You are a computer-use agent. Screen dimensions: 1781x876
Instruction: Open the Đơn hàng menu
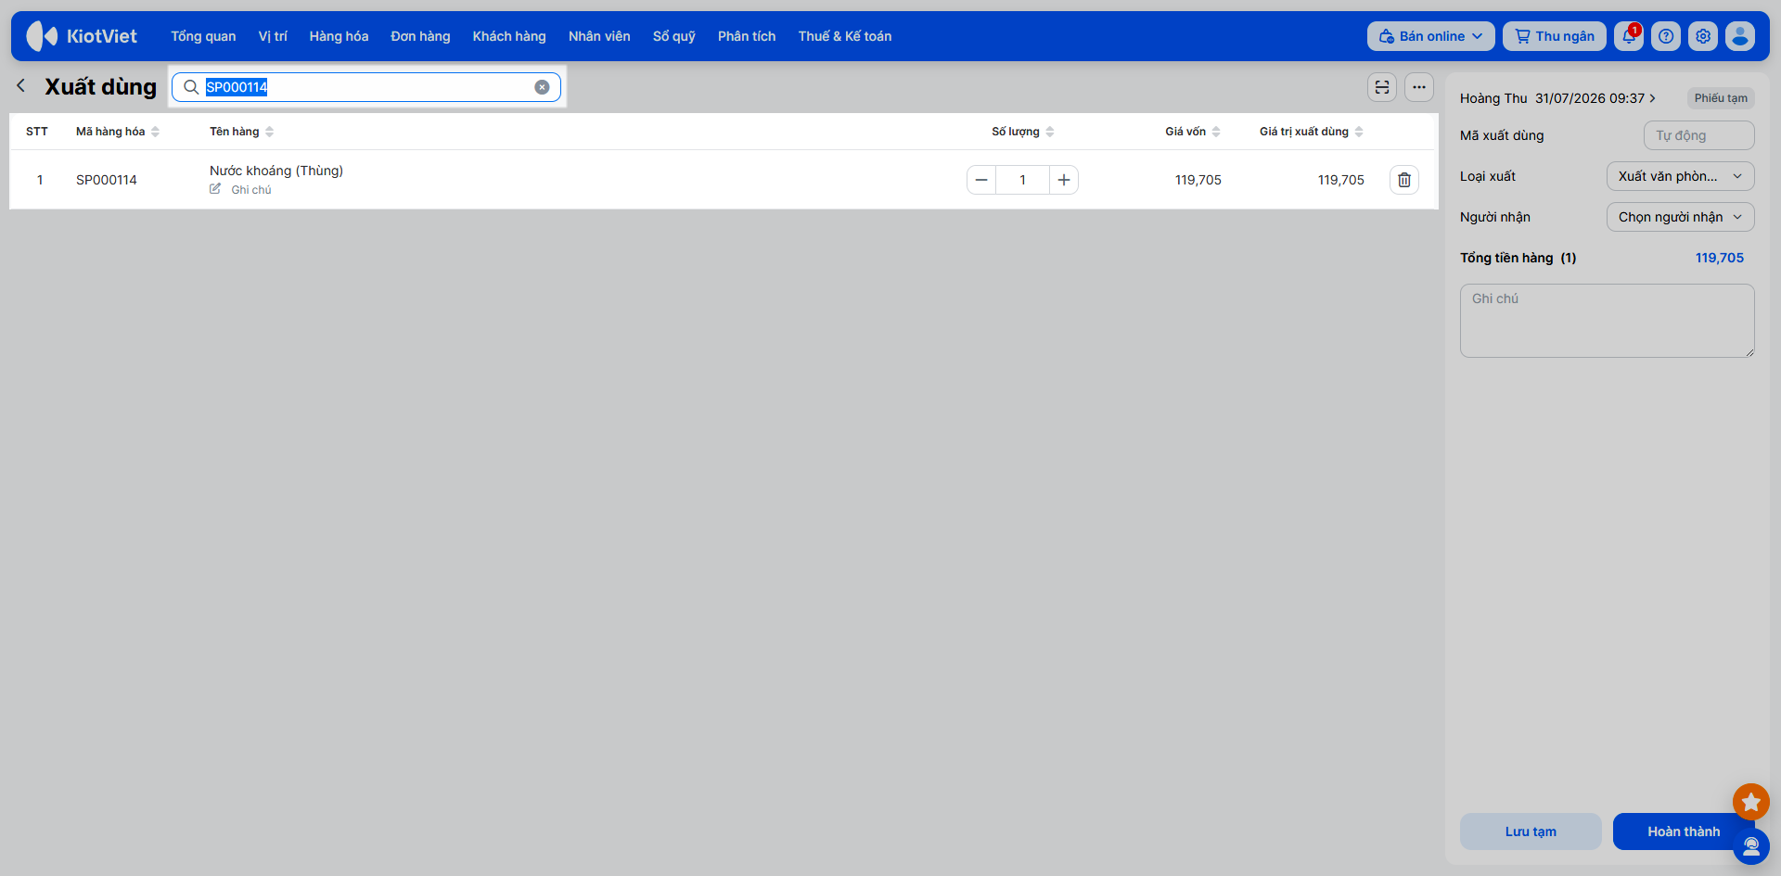click(x=420, y=36)
